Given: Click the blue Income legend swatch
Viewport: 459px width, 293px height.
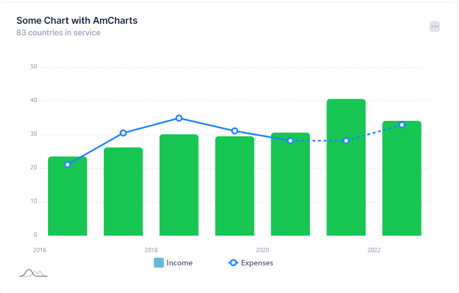Looking at the screenshot, I should click(x=159, y=263).
